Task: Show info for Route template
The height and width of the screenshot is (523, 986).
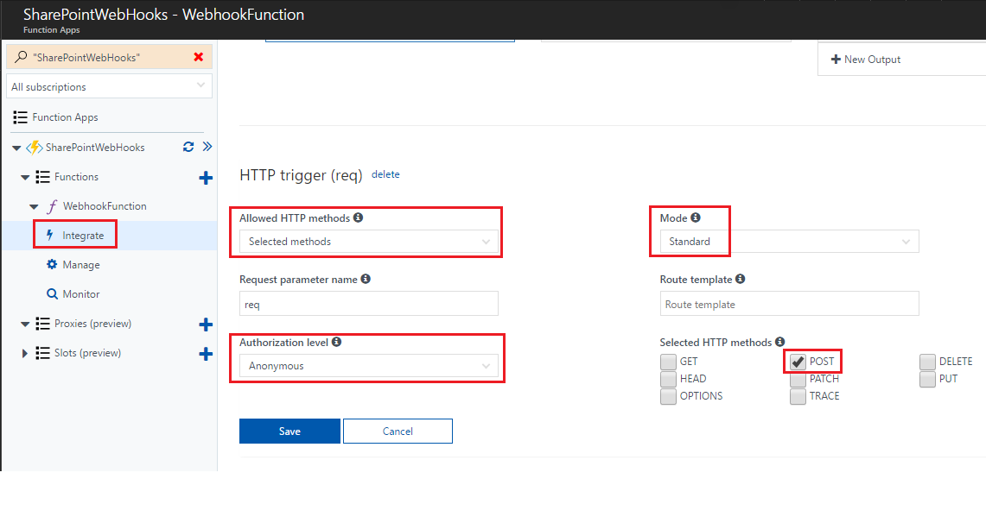Action: tap(740, 279)
